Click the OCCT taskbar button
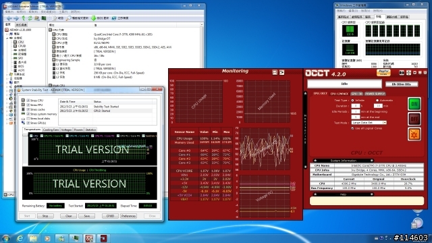 coord(103,238)
